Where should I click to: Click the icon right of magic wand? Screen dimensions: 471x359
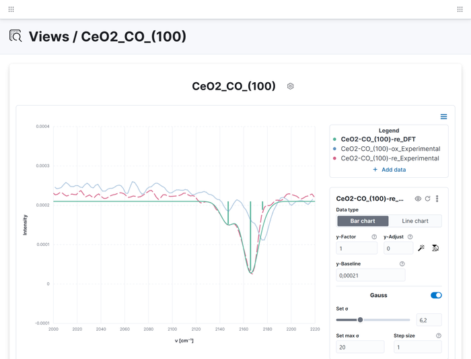pos(435,248)
